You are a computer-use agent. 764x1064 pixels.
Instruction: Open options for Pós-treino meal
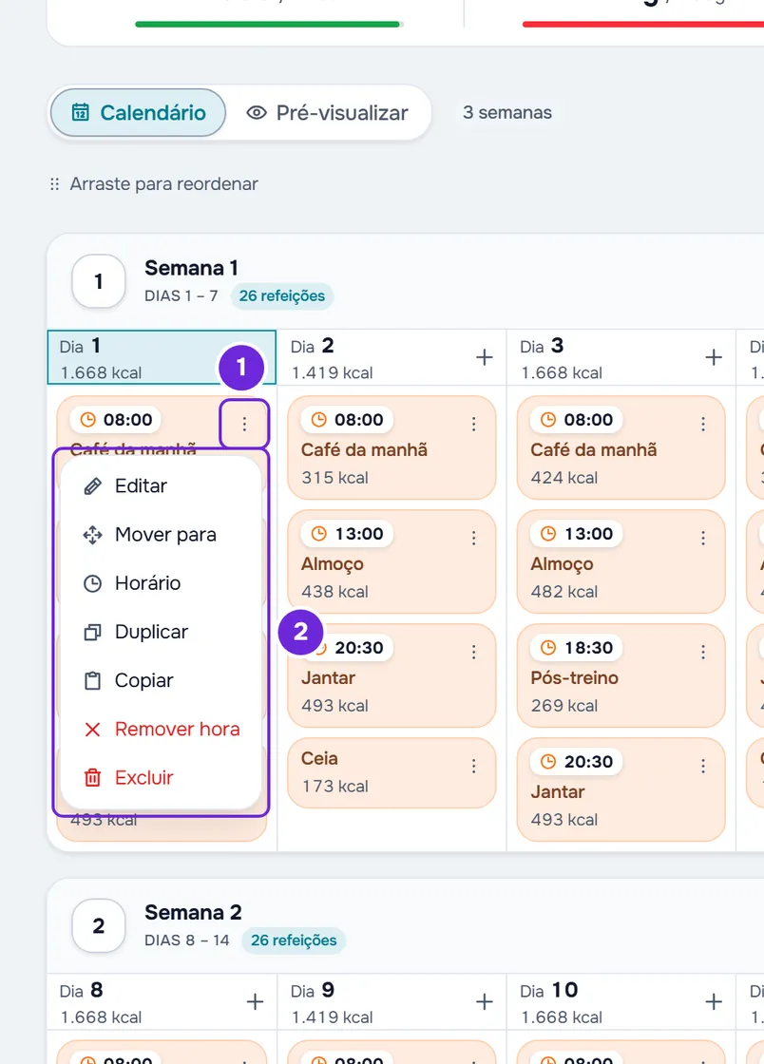click(x=703, y=652)
